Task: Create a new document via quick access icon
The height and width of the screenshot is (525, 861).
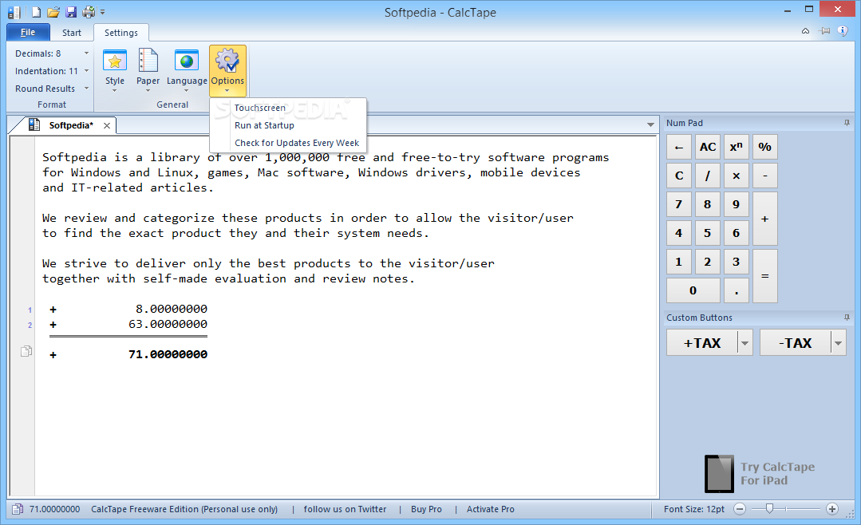Action: pos(36,12)
